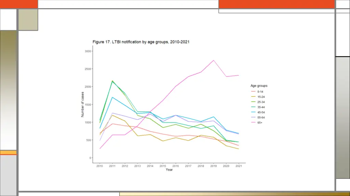The image size is (350, 196).
Task: Click the 45-54 blue legend line swatch
Action: coord(253,112)
